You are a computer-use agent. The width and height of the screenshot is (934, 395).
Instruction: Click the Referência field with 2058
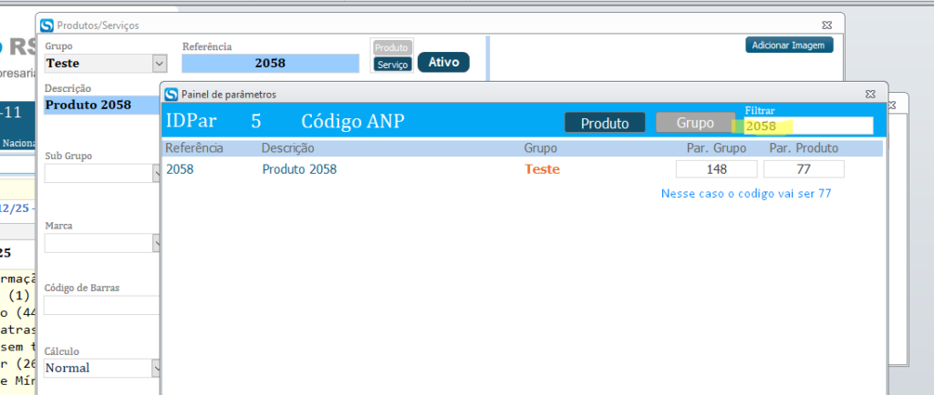pyautogui.click(x=270, y=64)
